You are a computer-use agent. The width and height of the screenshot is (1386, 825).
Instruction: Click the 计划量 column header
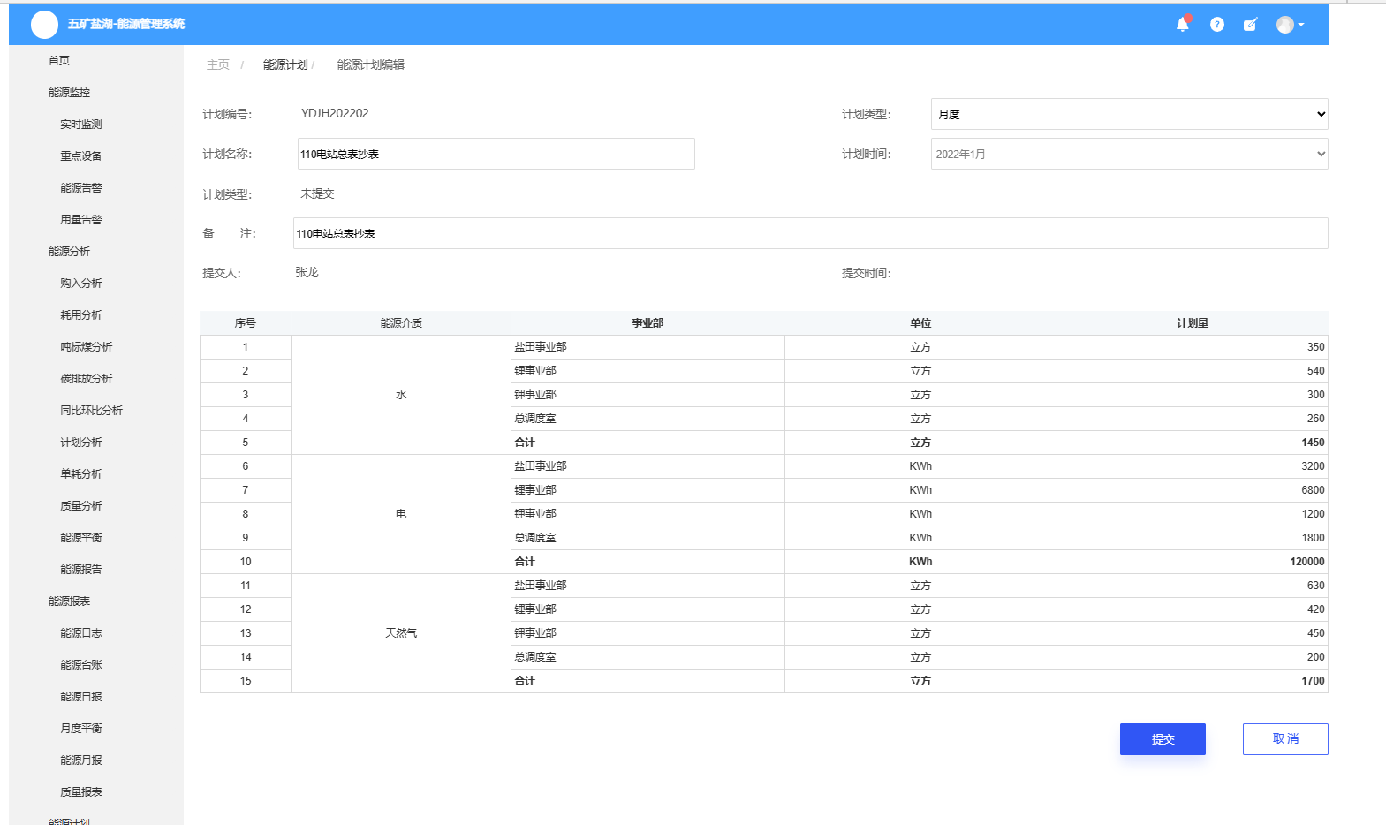(x=1193, y=323)
